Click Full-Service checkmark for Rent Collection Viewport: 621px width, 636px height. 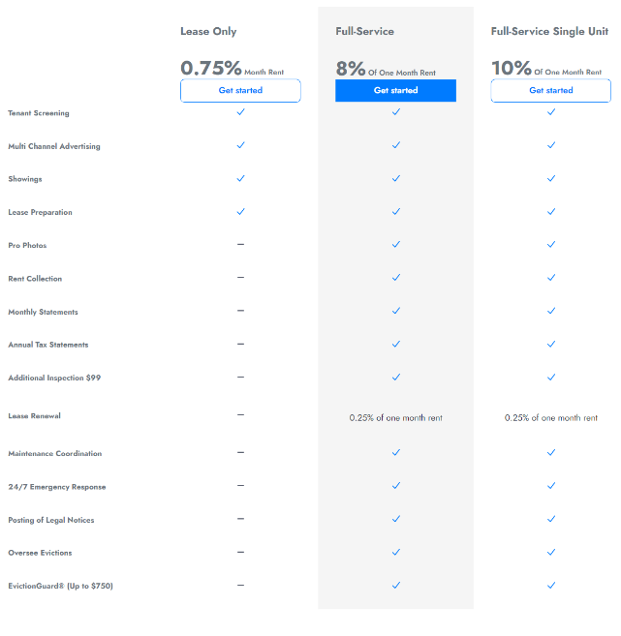(x=395, y=278)
